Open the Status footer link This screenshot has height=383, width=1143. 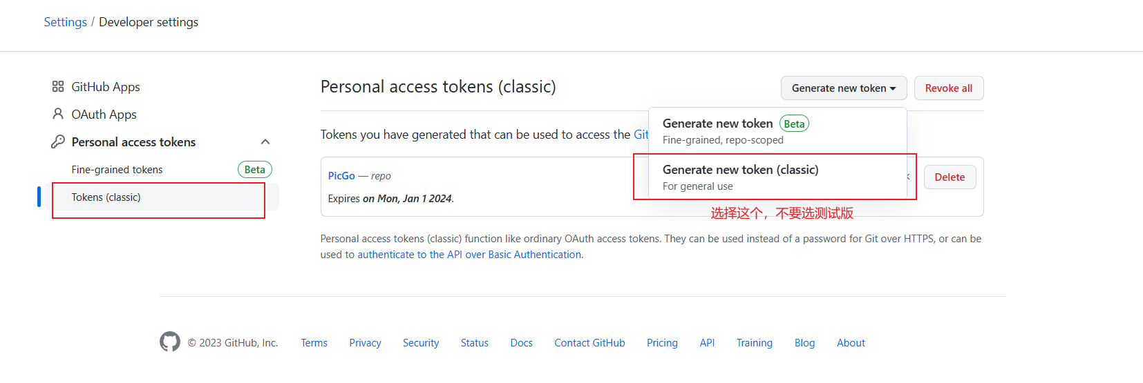coord(475,343)
